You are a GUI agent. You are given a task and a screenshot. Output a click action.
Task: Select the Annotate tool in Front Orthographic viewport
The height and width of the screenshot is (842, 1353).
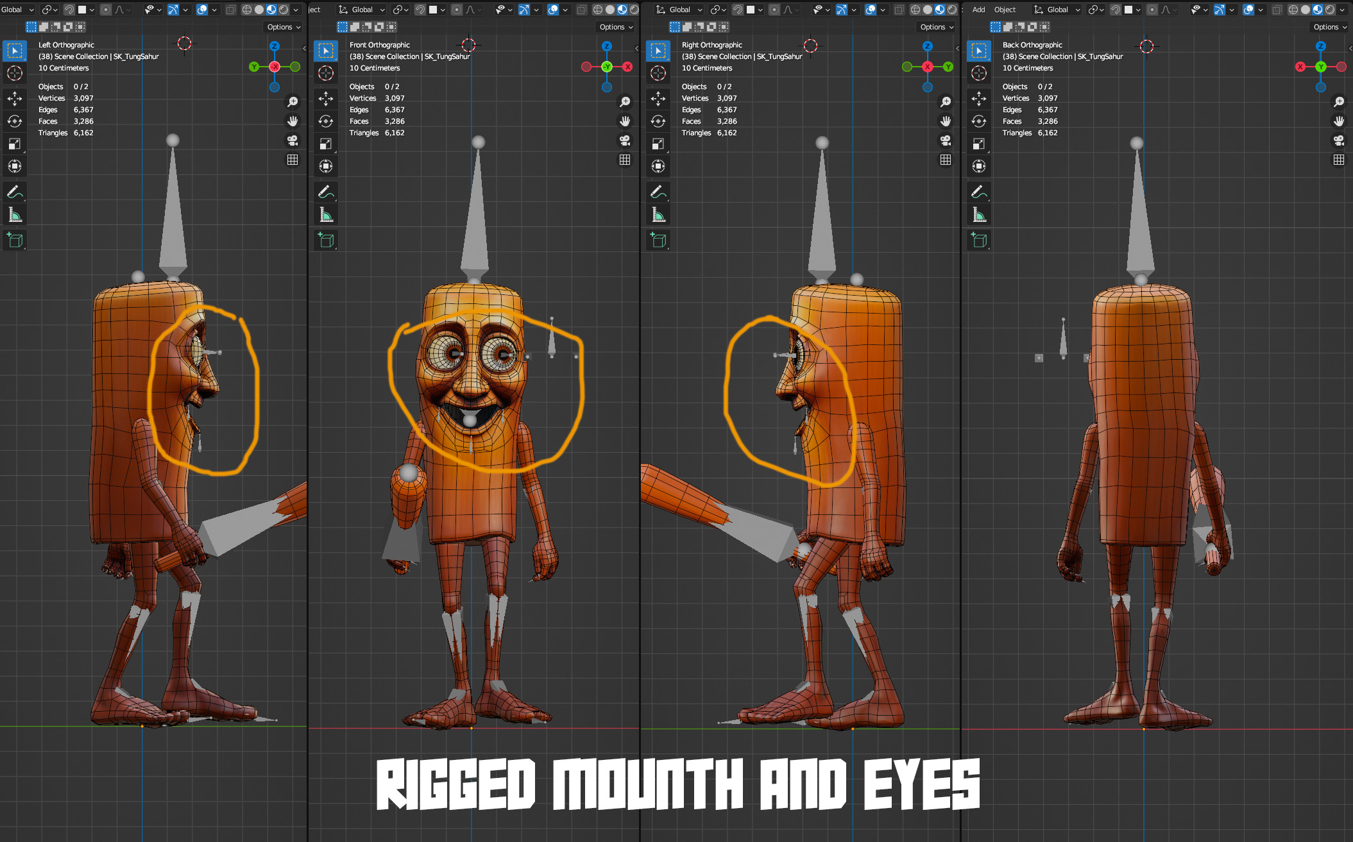(326, 192)
